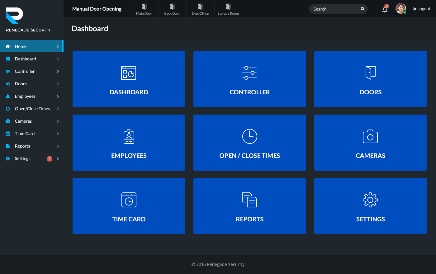Viewport: 436px width, 274px height.
Task: Open the notifications bell icon
Action: (385, 9)
